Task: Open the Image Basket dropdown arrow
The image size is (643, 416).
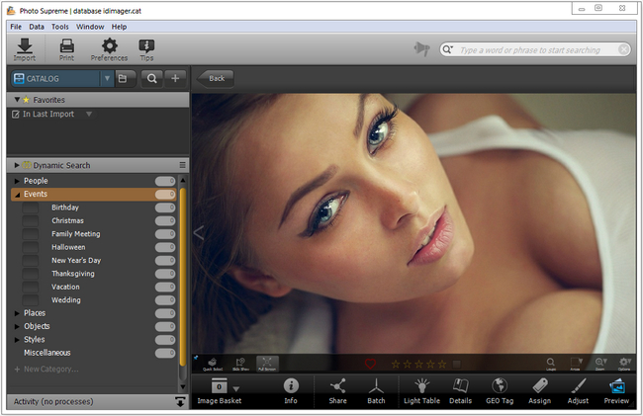Action: coord(236,388)
